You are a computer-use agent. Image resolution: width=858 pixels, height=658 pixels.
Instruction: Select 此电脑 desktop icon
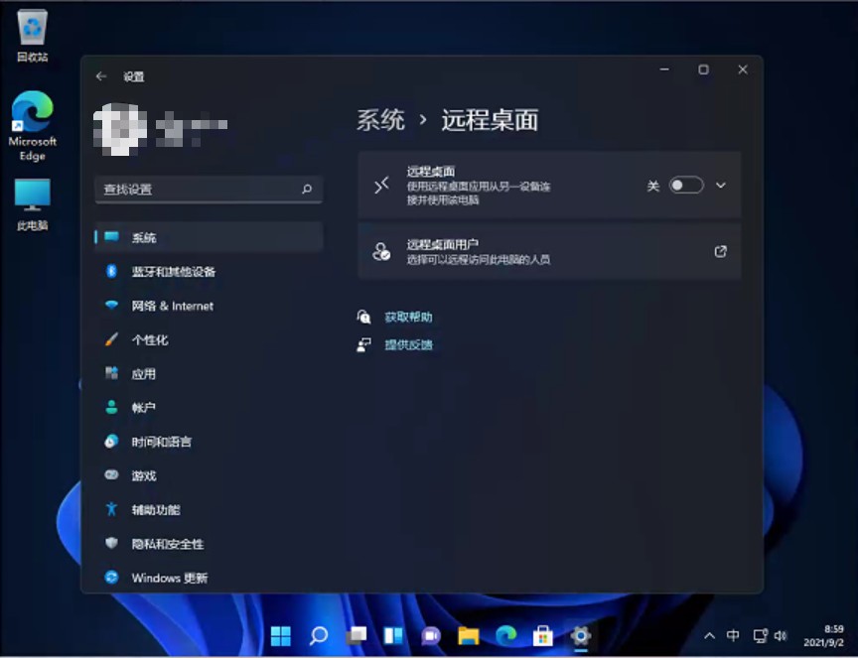point(33,204)
